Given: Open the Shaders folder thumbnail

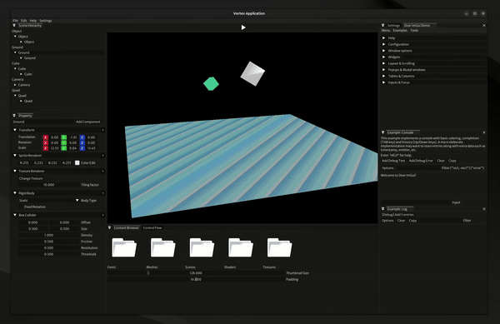Looking at the screenshot, I should pos(241,247).
